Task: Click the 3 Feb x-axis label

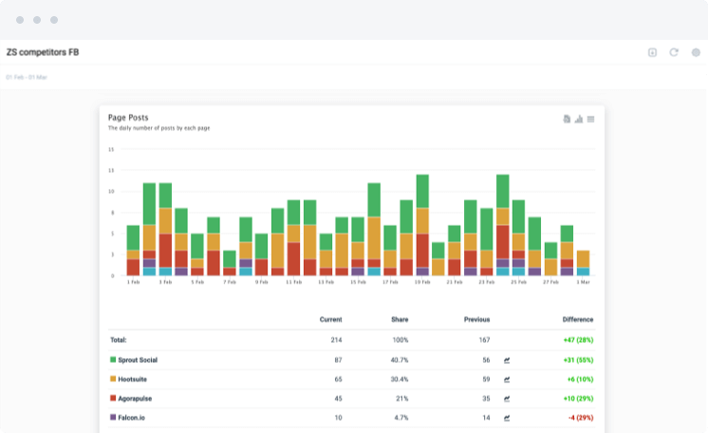Action: (165, 282)
